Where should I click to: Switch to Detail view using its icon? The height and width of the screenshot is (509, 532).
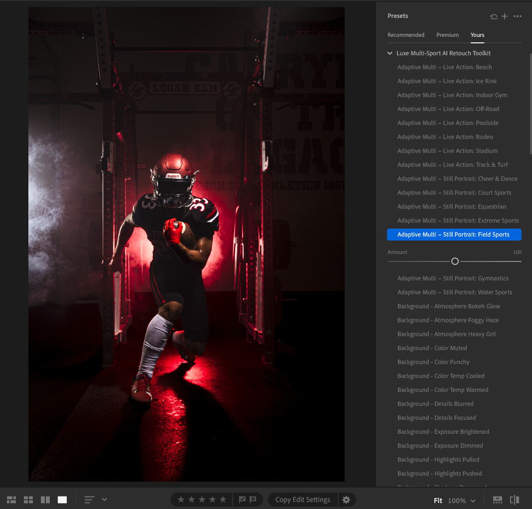(x=62, y=500)
